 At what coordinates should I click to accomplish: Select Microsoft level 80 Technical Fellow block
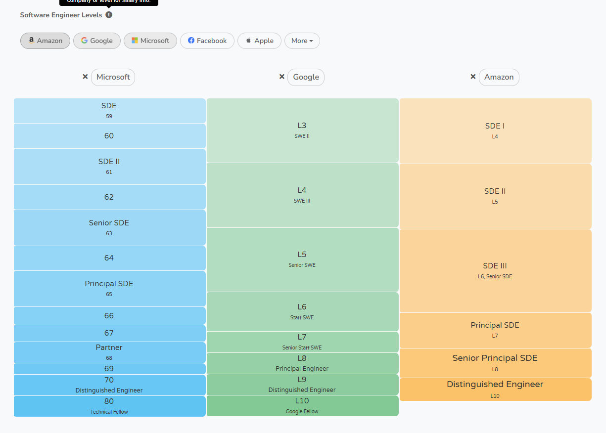point(109,406)
